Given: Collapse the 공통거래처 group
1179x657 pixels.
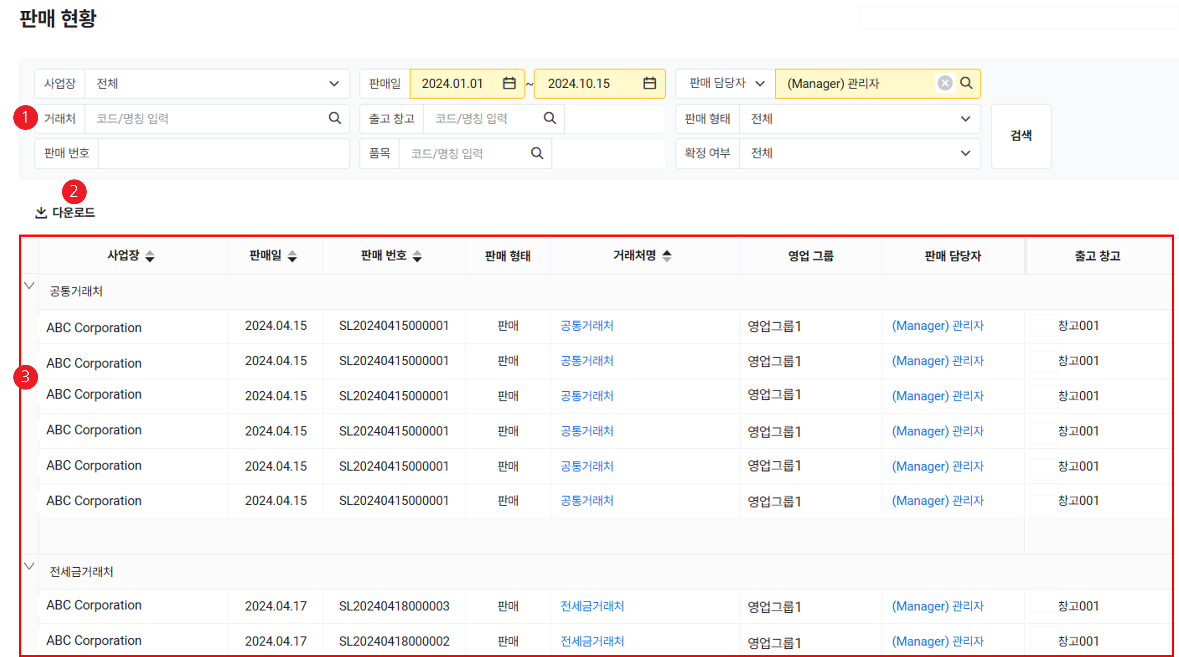Looking at the screenshot, I should 29,286.
